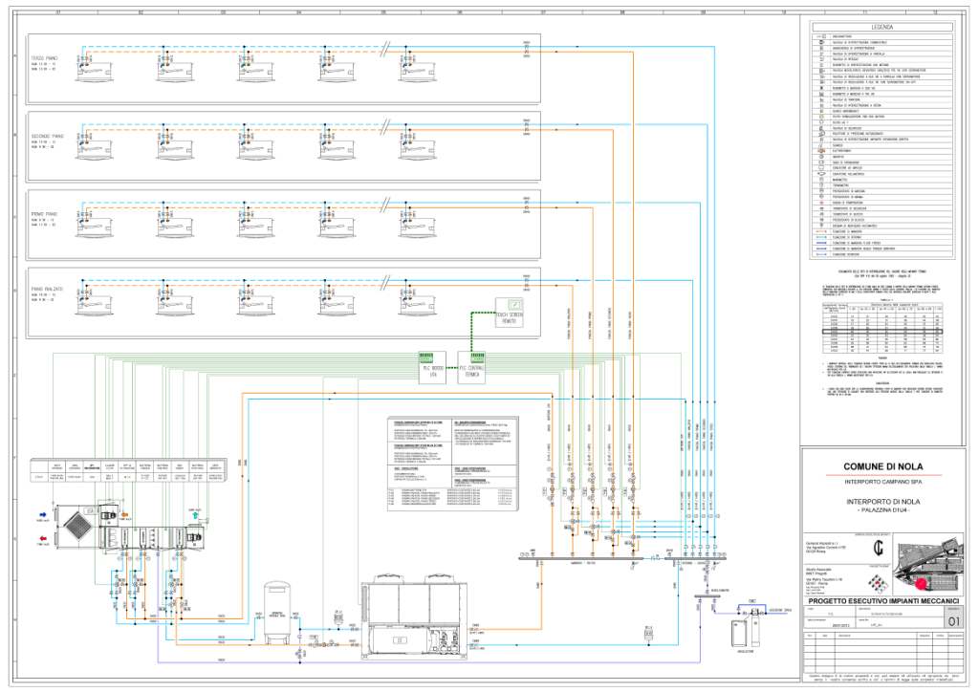The image size is (979, 692).
Task: Click the red site marker on location map
Action: (x=922, y=581)
